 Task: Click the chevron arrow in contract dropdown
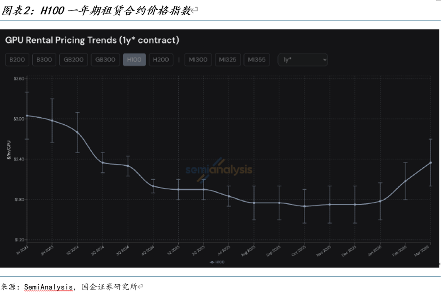(325, 60)
